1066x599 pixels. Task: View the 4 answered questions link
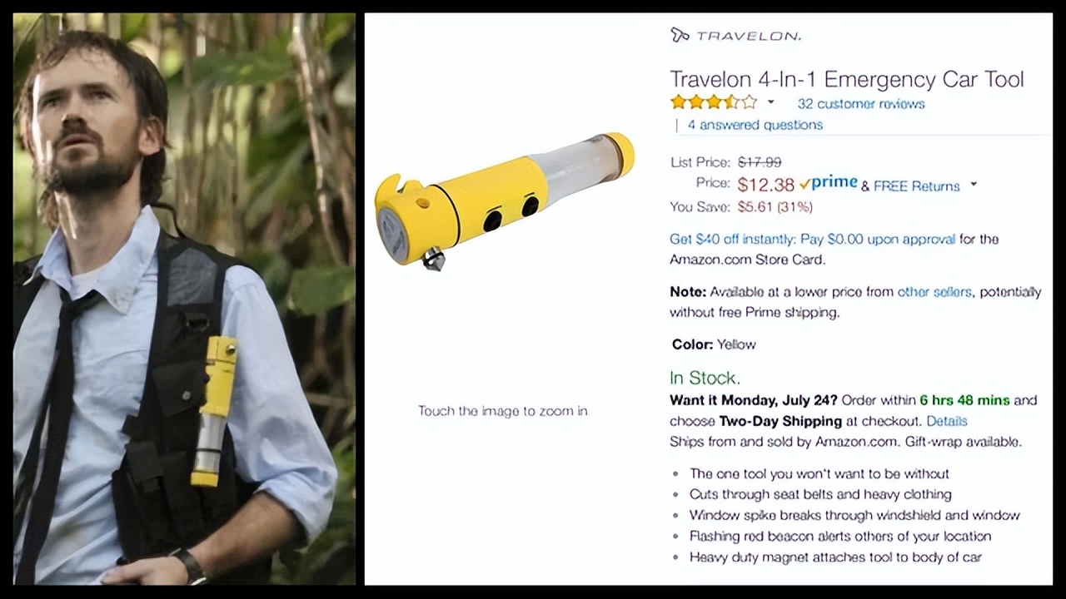click(x=755, y=125)
